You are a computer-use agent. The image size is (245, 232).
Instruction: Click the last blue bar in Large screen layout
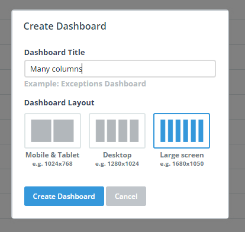coord(201,131)
